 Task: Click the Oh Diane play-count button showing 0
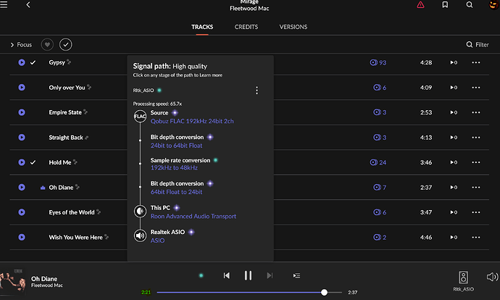pyautogui.click(x=454, y=187)
